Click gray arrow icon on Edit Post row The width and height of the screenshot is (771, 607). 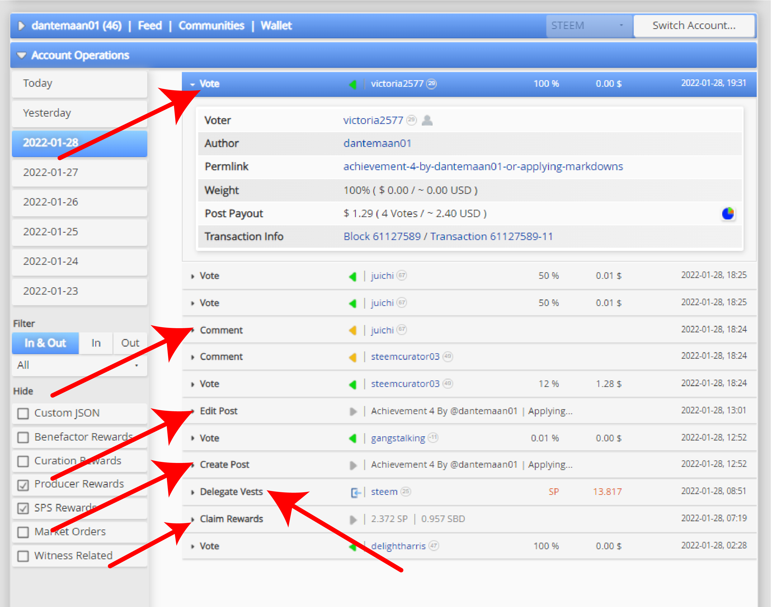[353, 412]
